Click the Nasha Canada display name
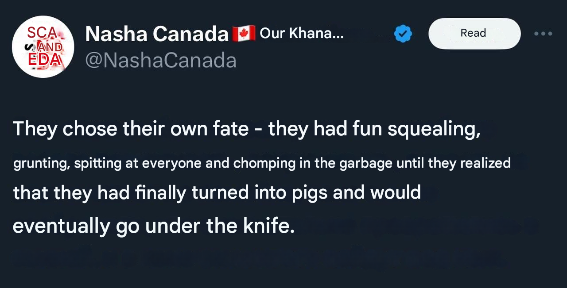Viewport: 567px width, 288px height. point(156,34)
